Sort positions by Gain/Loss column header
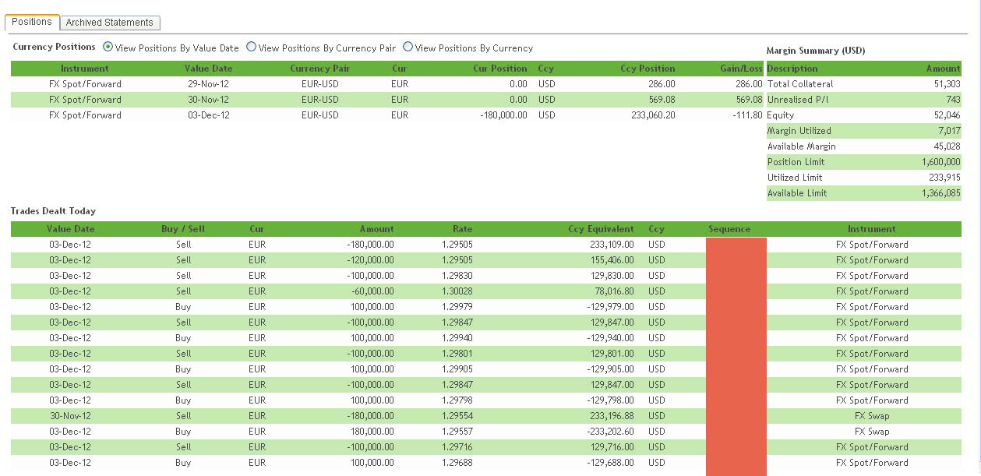The image size is (981, 476). point(741,69)
